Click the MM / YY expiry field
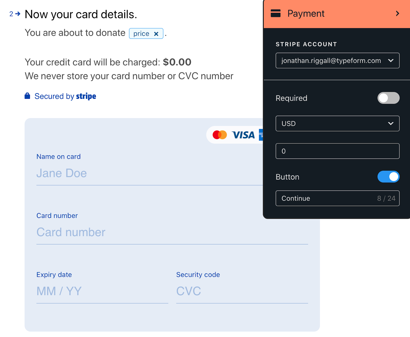This screenshot has height=337, width=410. (102, 291)
